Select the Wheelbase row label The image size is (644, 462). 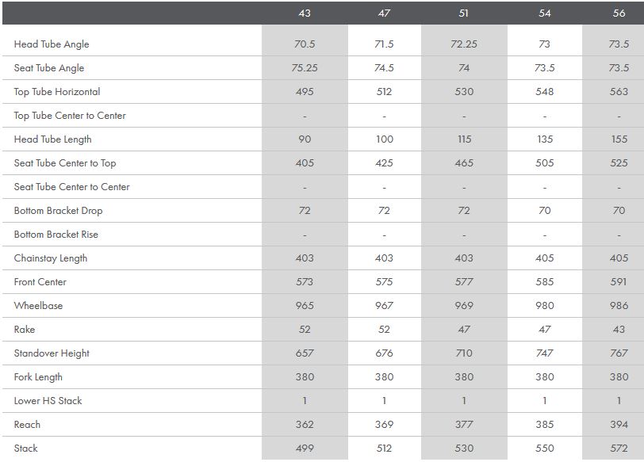click(x=38, y=306)
